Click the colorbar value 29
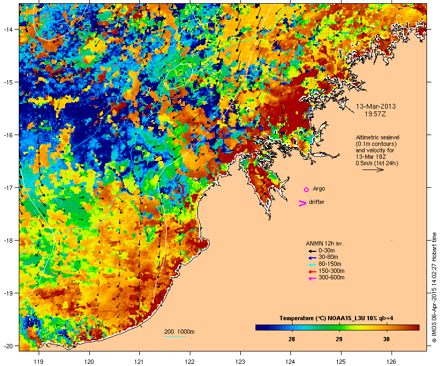Screen dimensions: 441x366 [x=339, y=339]
